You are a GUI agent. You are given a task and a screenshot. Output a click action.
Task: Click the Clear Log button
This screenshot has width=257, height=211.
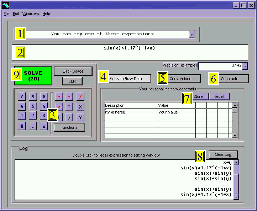coord(223,154)
